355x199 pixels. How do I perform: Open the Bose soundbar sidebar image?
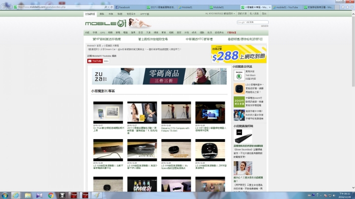point(243,136)
